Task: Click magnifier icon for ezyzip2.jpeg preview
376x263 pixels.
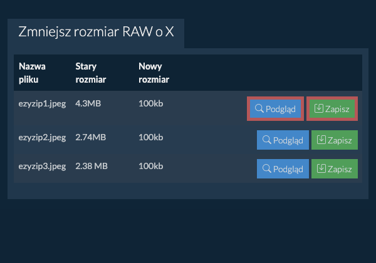Action: point(266,140)
